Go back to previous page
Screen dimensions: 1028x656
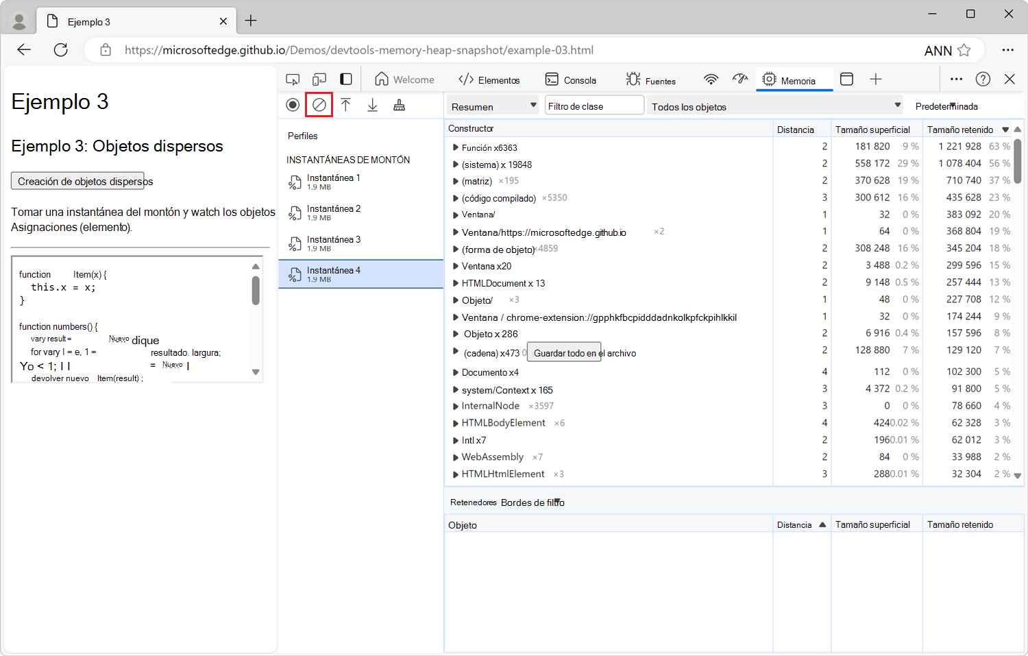pyautogui.click(x=25, y=49)
